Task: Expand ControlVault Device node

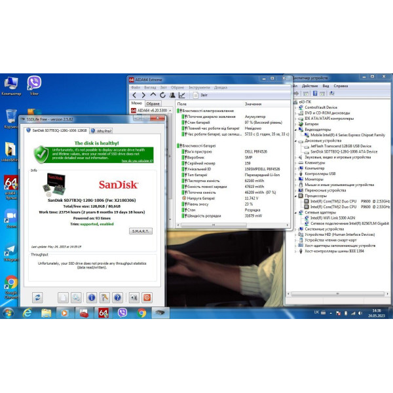Action: click(x=296, y=107)
